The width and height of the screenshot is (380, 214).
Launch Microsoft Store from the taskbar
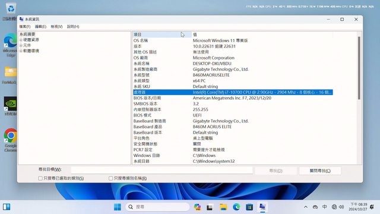click(249, 207)
